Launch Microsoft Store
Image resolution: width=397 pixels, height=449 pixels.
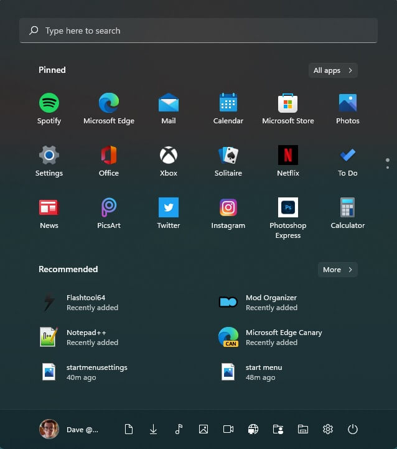point(288,108)
